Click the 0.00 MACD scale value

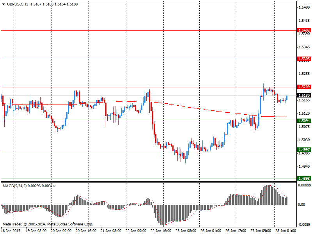point(301,205)
